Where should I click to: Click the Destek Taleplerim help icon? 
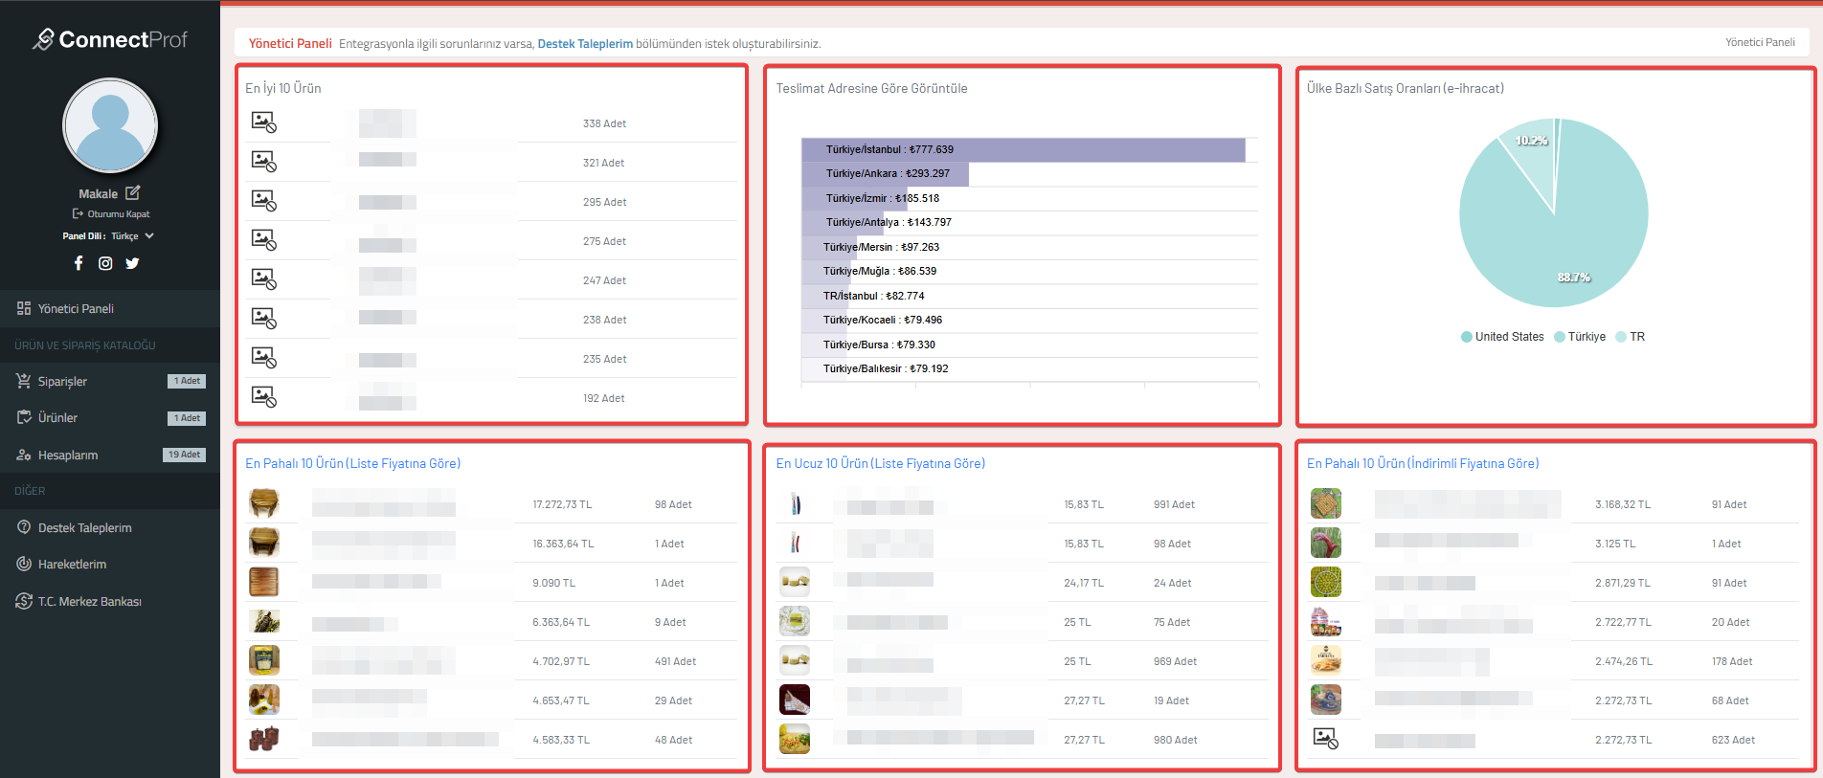(x=24, y=527)
